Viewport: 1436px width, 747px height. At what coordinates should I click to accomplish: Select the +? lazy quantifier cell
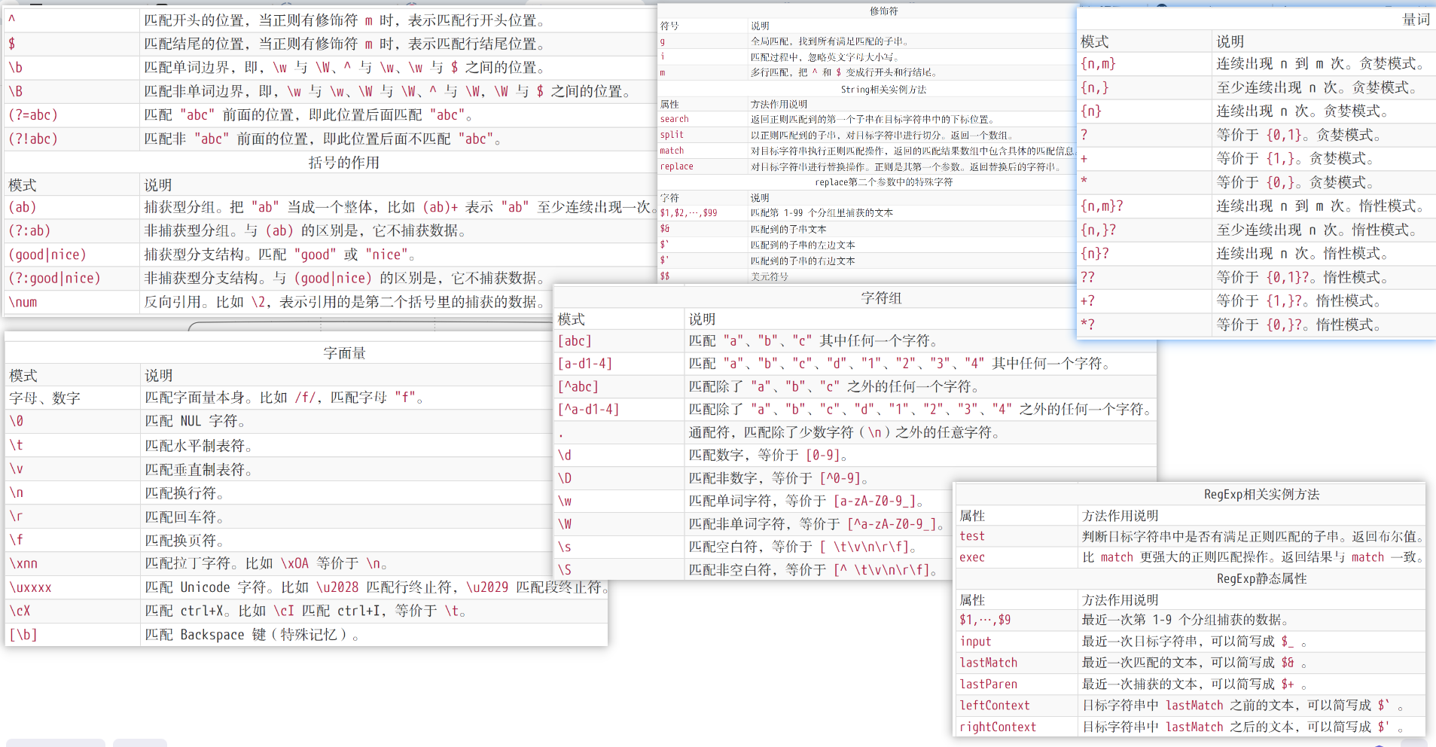(x=1088, y=301)
